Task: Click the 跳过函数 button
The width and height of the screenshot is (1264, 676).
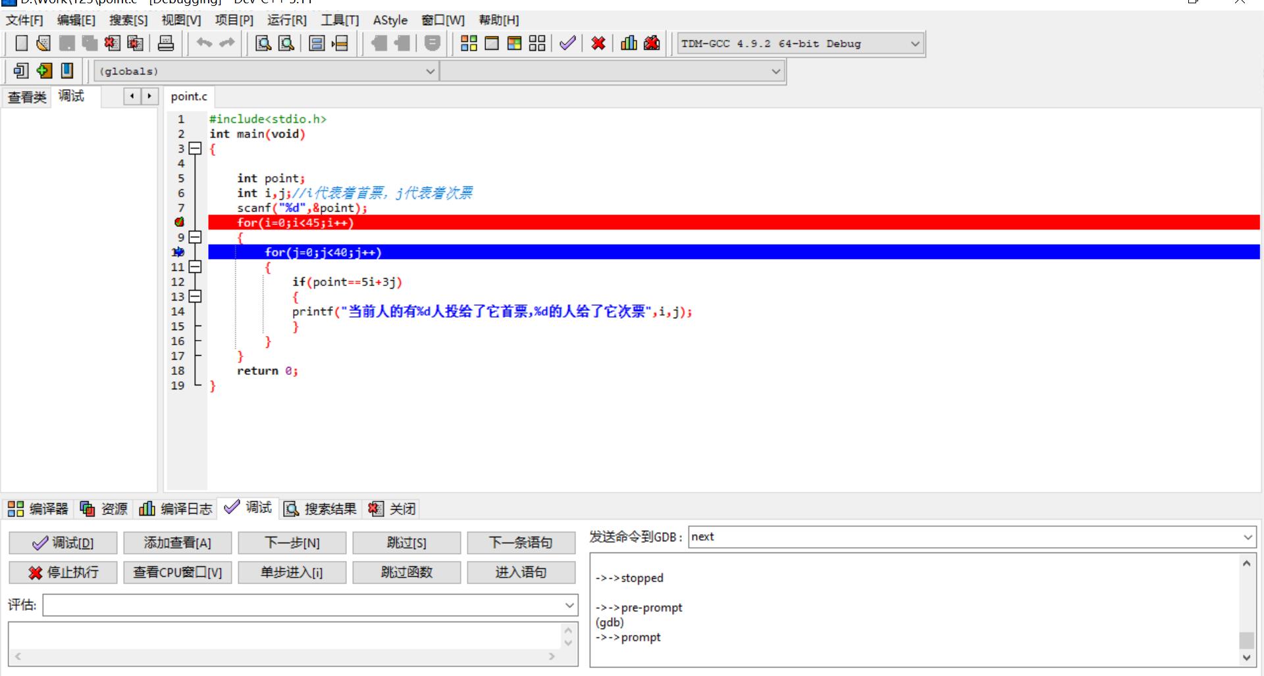Action: click(407, 572)
